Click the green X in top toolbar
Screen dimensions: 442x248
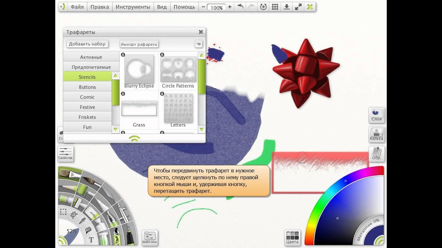tap(310, 7)
